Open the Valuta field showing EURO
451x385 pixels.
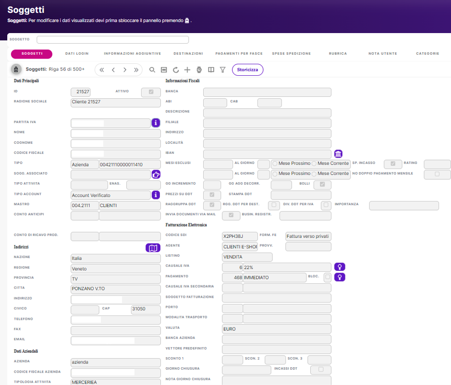[x=276, y=329]
